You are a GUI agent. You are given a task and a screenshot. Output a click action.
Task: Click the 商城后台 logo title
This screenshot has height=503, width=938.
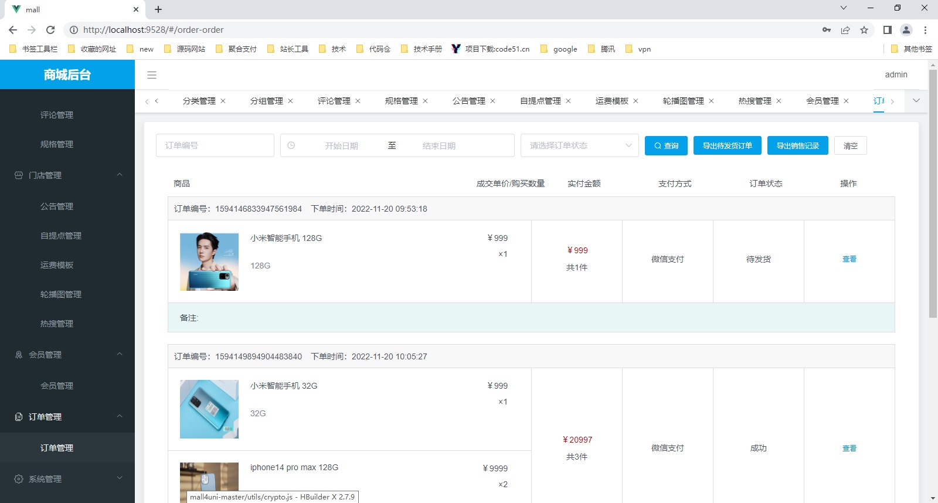[67, 74]
